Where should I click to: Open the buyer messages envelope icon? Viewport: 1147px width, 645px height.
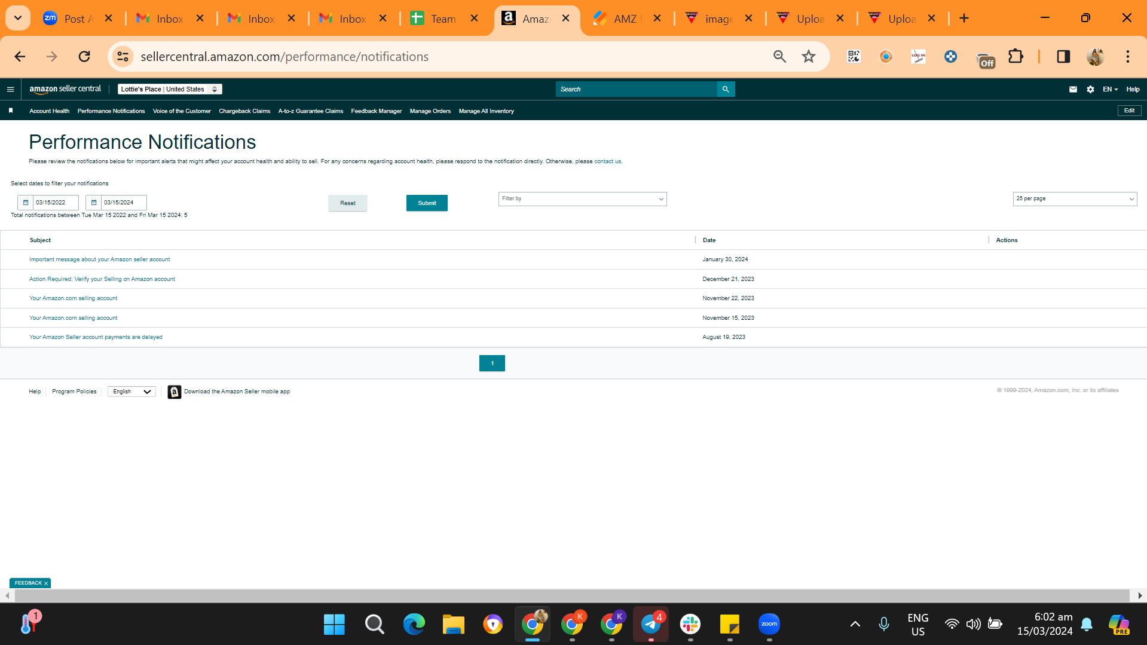[x=1073, y=89]
